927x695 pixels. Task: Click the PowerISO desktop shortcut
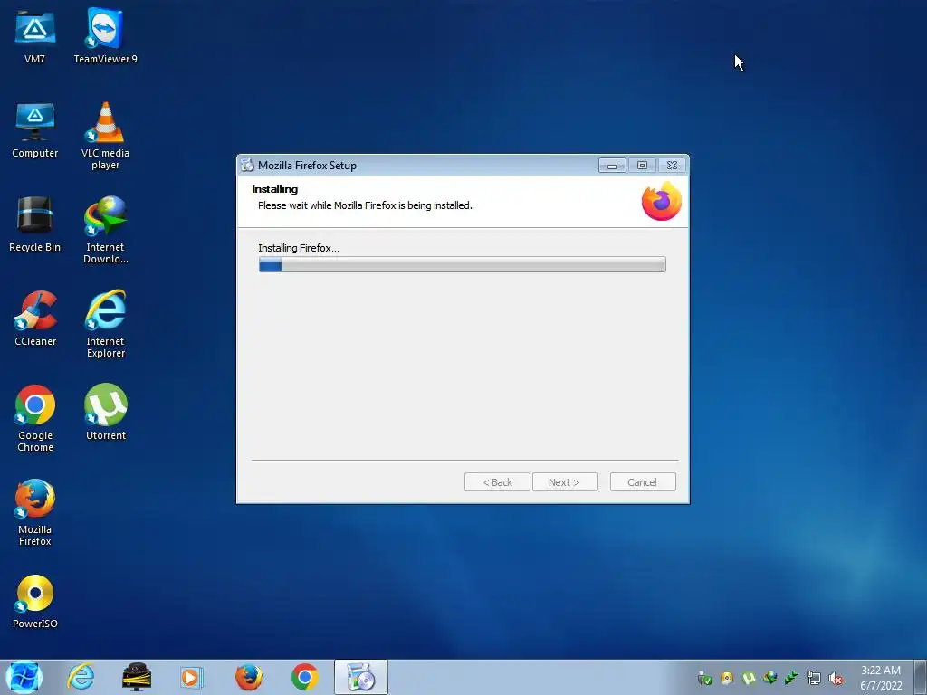pos(35,601)
